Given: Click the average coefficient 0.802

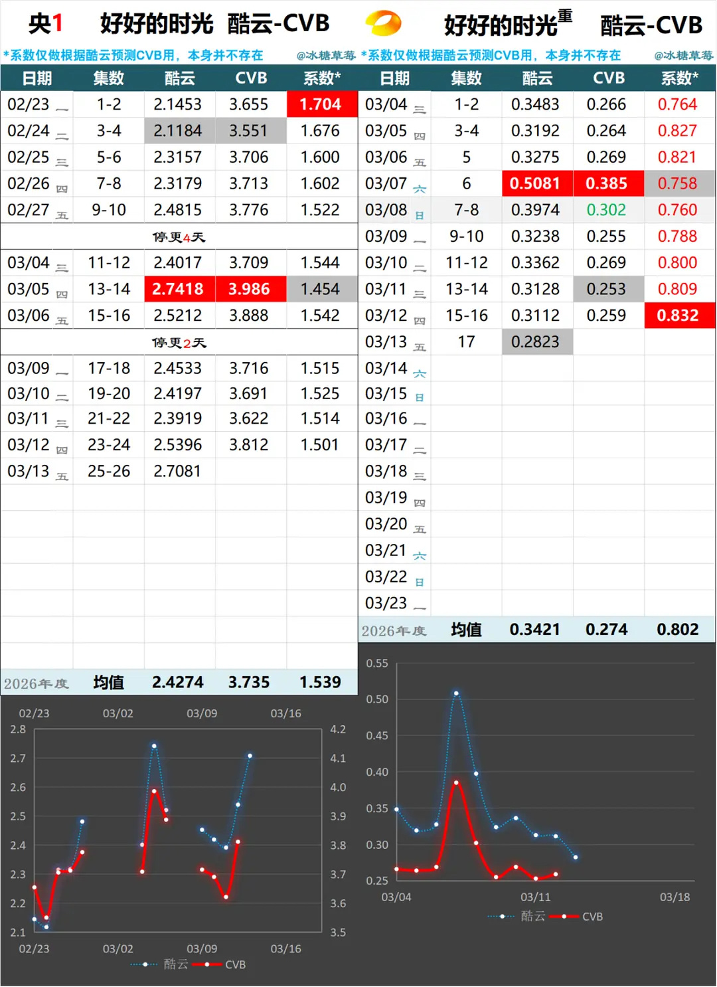Looking at the screenshot, I should [677, 630].
